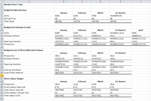Select the =C31*C32 formula cell
The image size is (151, 101).
pos(82,96)
